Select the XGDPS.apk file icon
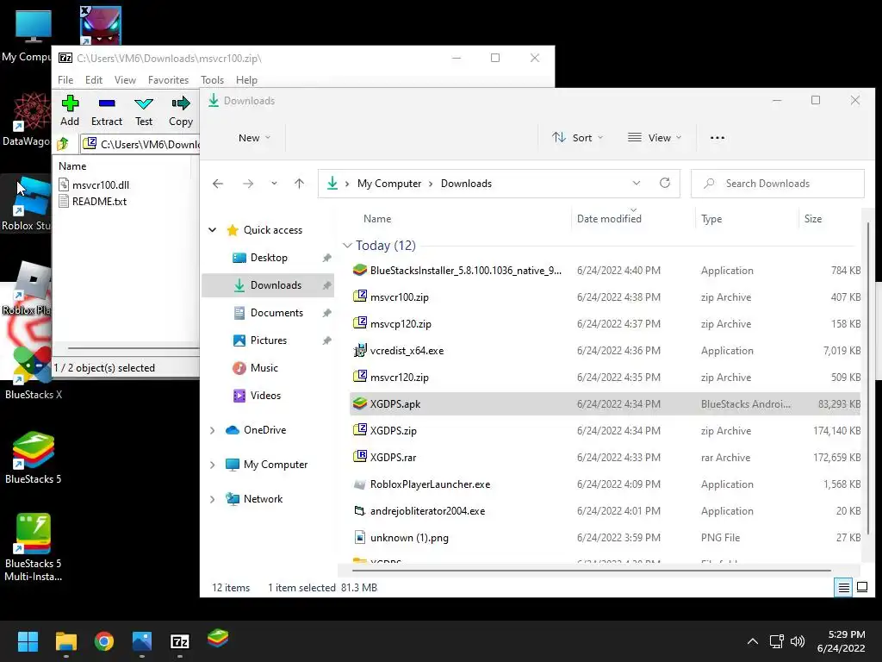This screenshot has height=662, width=882. click(360, 403)
